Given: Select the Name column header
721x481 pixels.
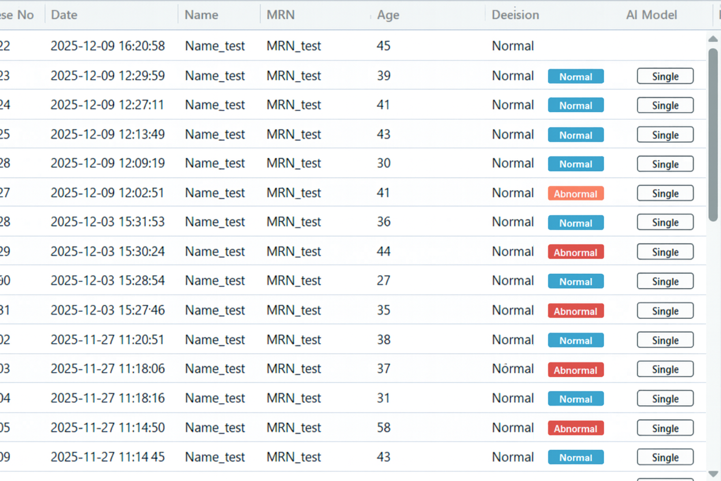Looking at the screenshot, I should coord(201,15).
